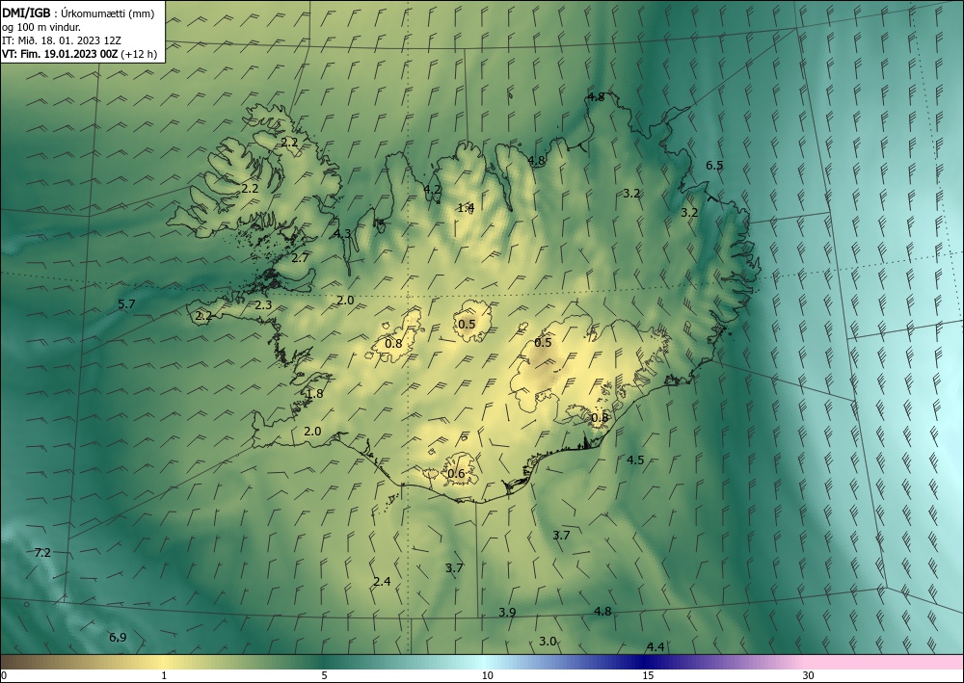Click the 4.4 value on the map
Image resolution: width=964 pixels, height=683 pixels.
656,646
